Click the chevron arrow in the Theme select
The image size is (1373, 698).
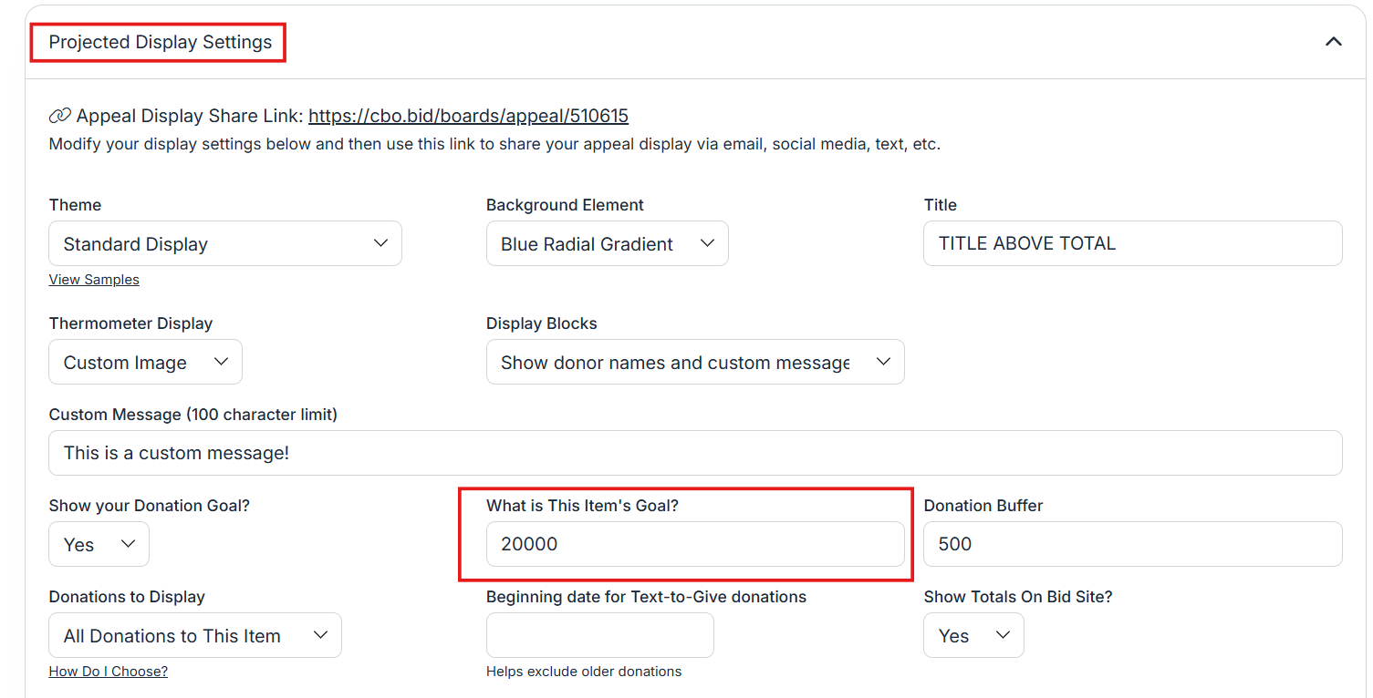(x=381, y=243)
